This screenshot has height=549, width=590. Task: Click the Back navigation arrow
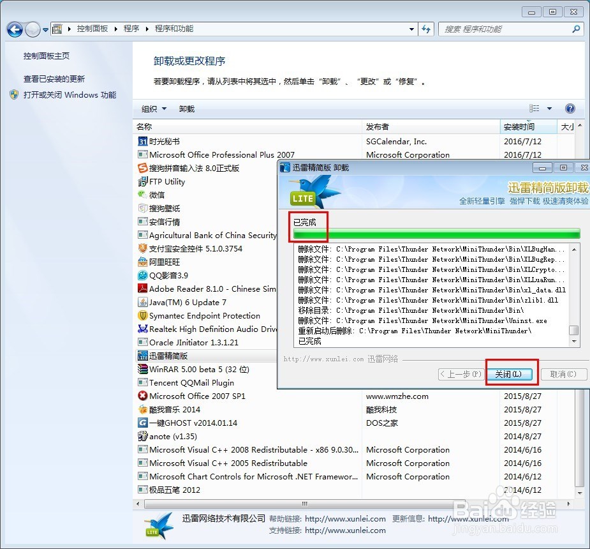pyautogui.click(x=14, y=29)
